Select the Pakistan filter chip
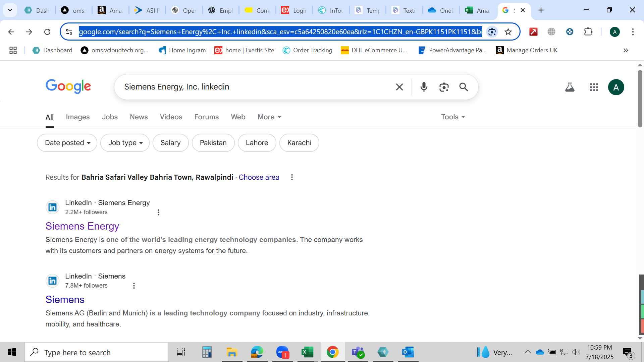 point(213,143)
